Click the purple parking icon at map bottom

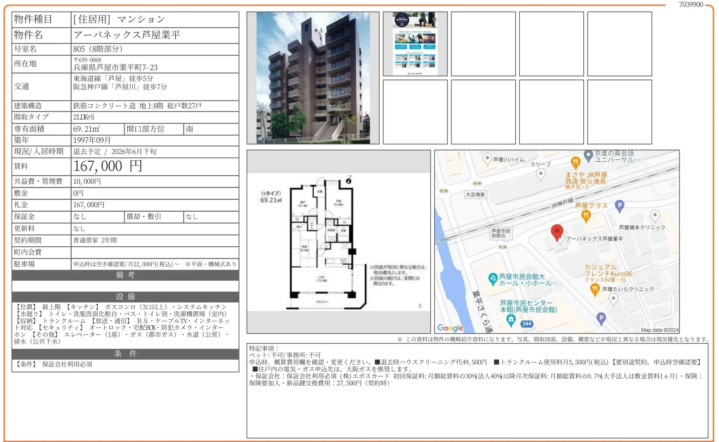tap(601, 318)
